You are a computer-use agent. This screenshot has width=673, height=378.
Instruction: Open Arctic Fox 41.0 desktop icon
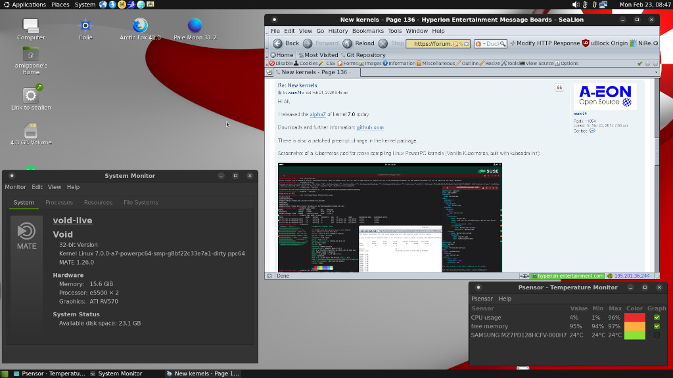(140, 26)
